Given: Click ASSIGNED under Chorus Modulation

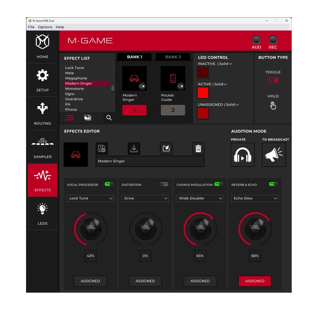Looking at the screenshot, I should [200, 281].
